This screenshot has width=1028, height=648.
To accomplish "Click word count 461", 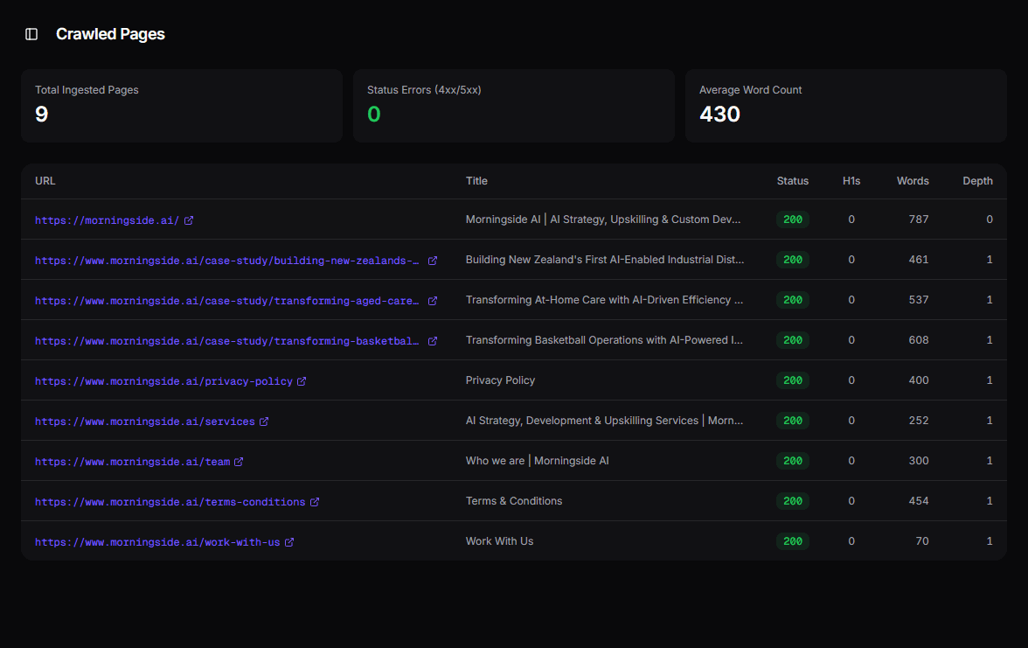I will pyautogui.click(x=919, y=260).
